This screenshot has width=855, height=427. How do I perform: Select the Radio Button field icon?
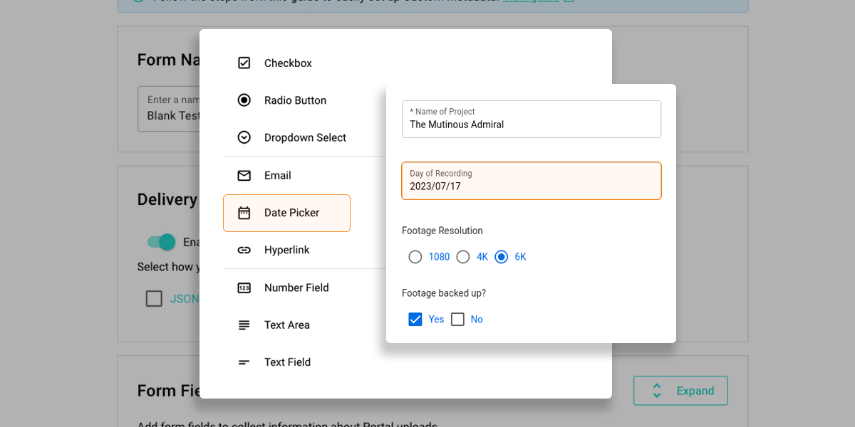pyautogui.click(x=244, y=100)
